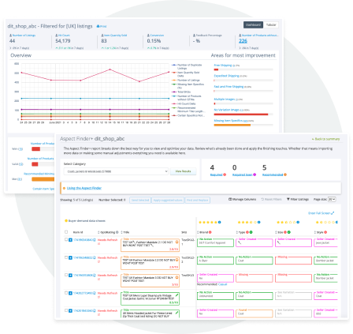Toggle the Total SKUs legend entry
The width and height of the screenshot is (353, 334).
(x=181, y=92)
